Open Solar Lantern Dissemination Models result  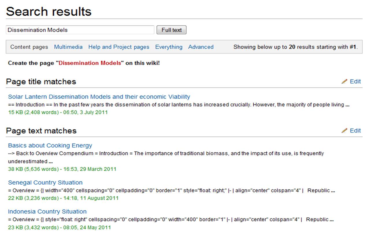coord(99,97)
